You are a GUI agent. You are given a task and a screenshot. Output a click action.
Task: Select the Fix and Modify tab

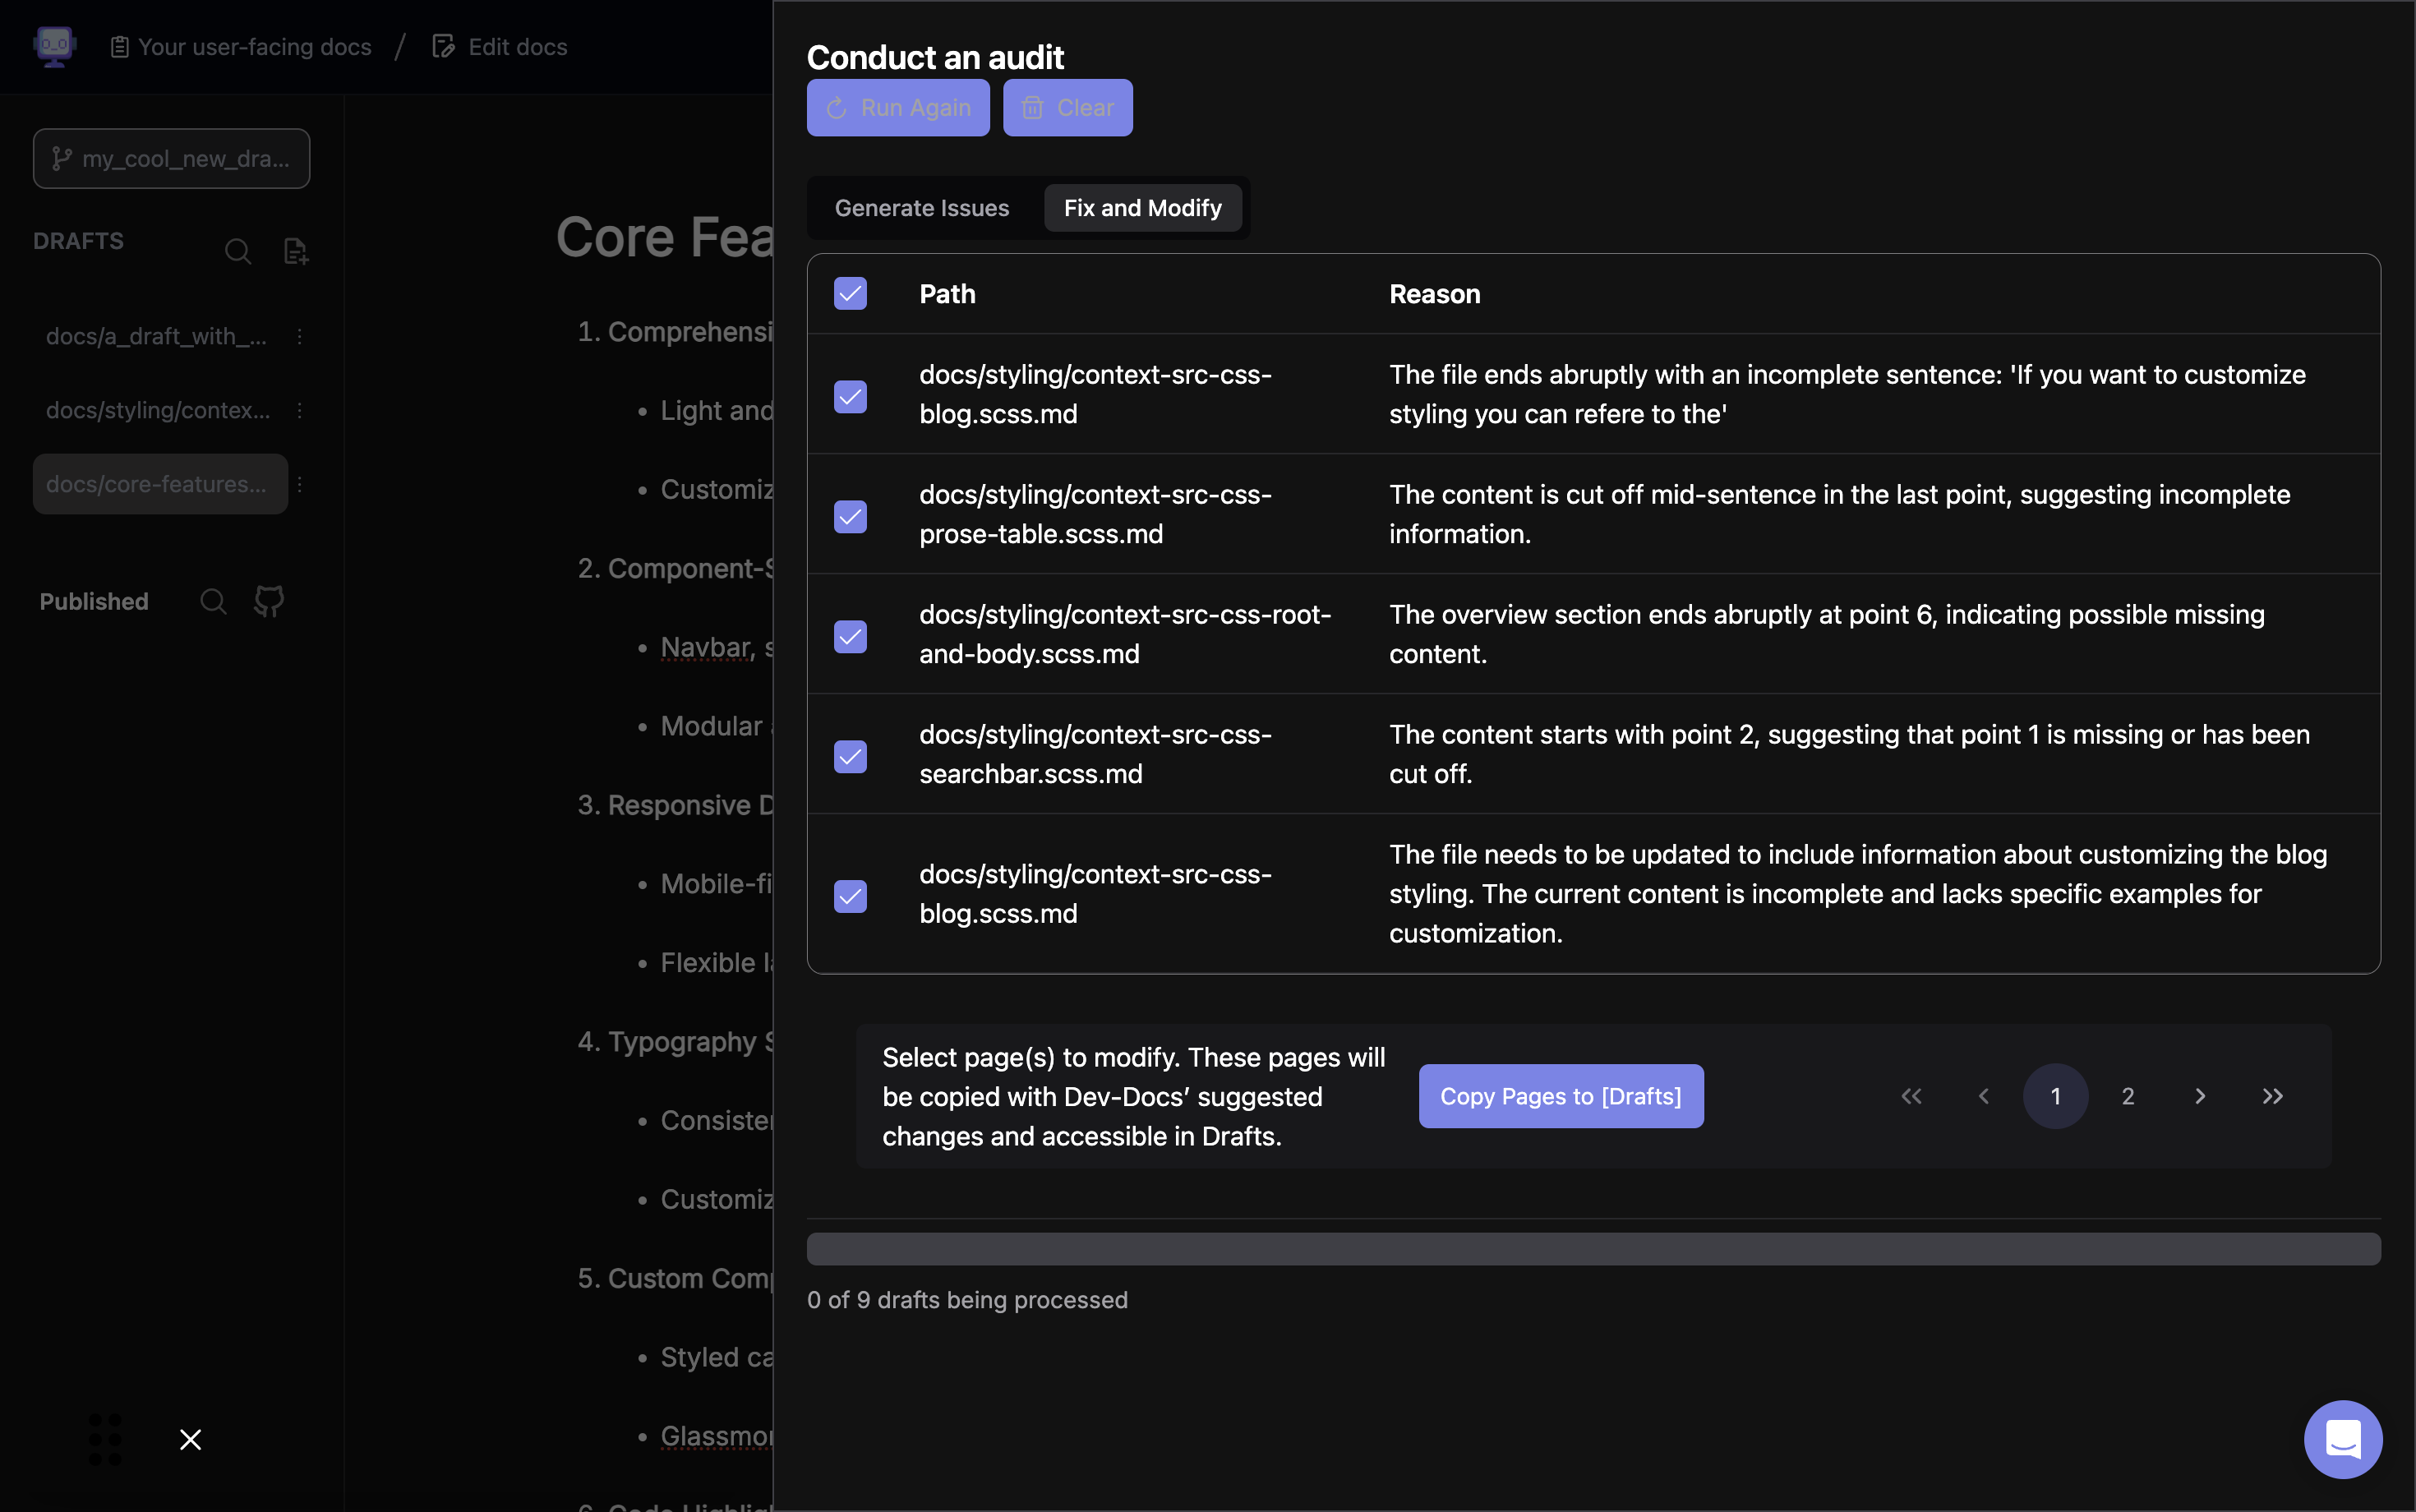click(x=1142, y=208)
